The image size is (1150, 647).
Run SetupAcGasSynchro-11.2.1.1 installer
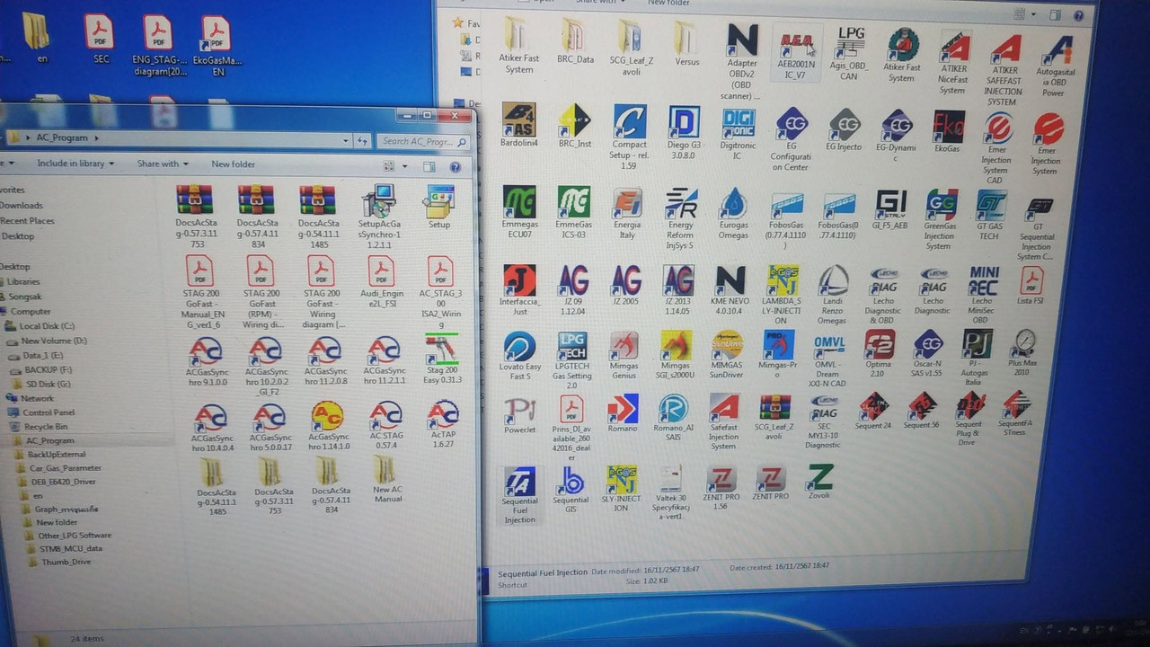[378, 200]
